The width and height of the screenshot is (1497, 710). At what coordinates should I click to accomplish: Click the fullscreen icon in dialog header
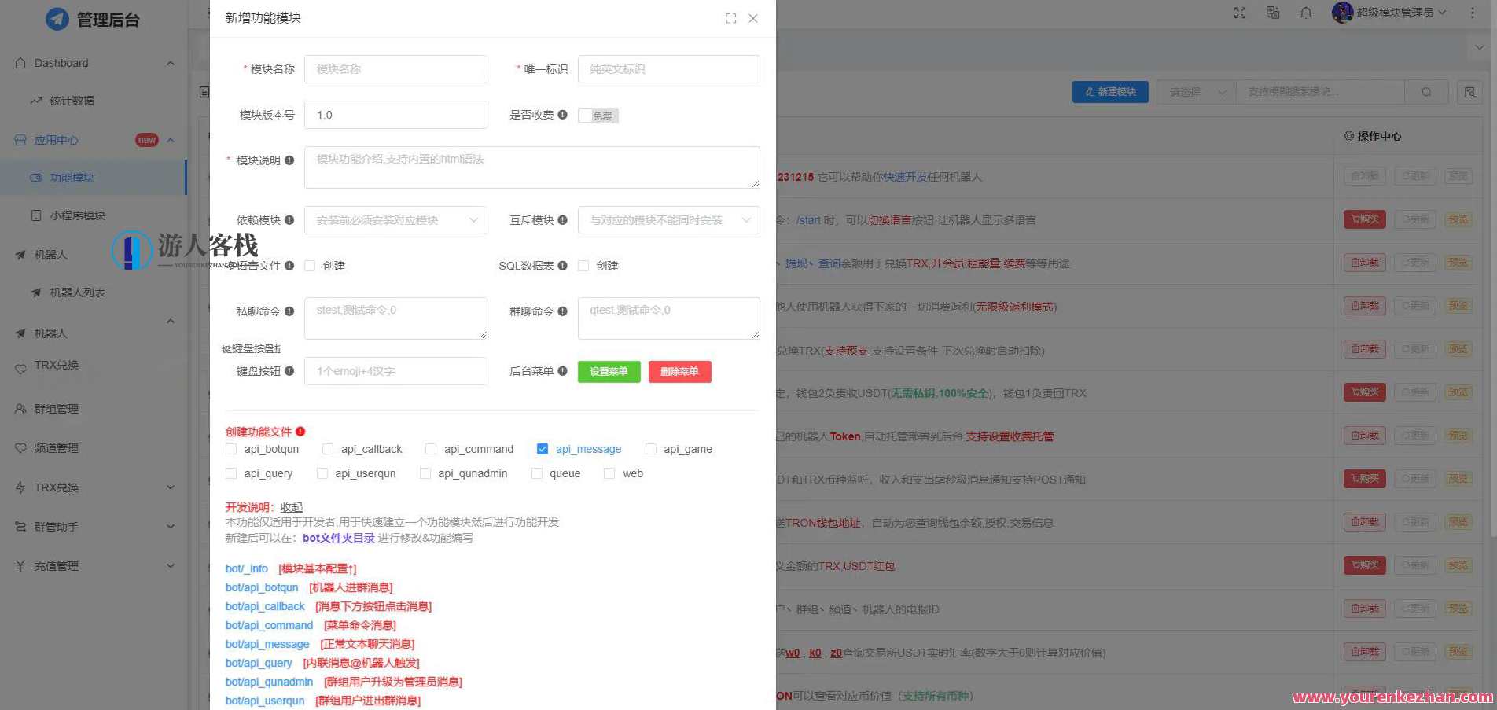tap(730, 18)
